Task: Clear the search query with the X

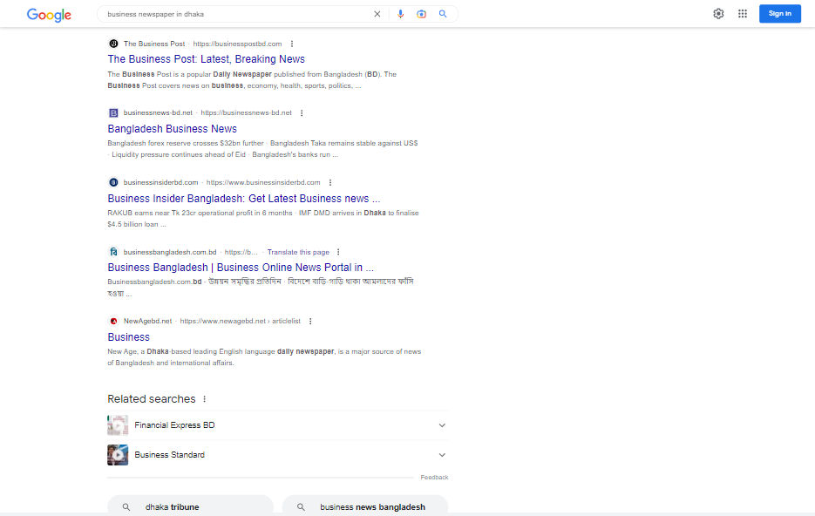Action: coord(377,14)
